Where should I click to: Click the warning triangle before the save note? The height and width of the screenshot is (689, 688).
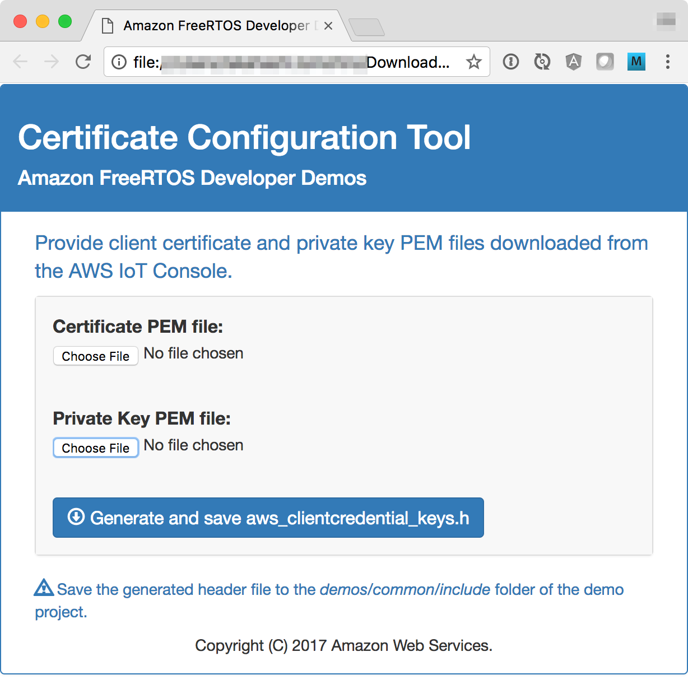[x=44, y=588]
